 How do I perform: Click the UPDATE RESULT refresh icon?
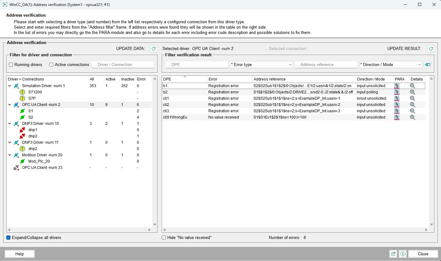click(431, 48)
